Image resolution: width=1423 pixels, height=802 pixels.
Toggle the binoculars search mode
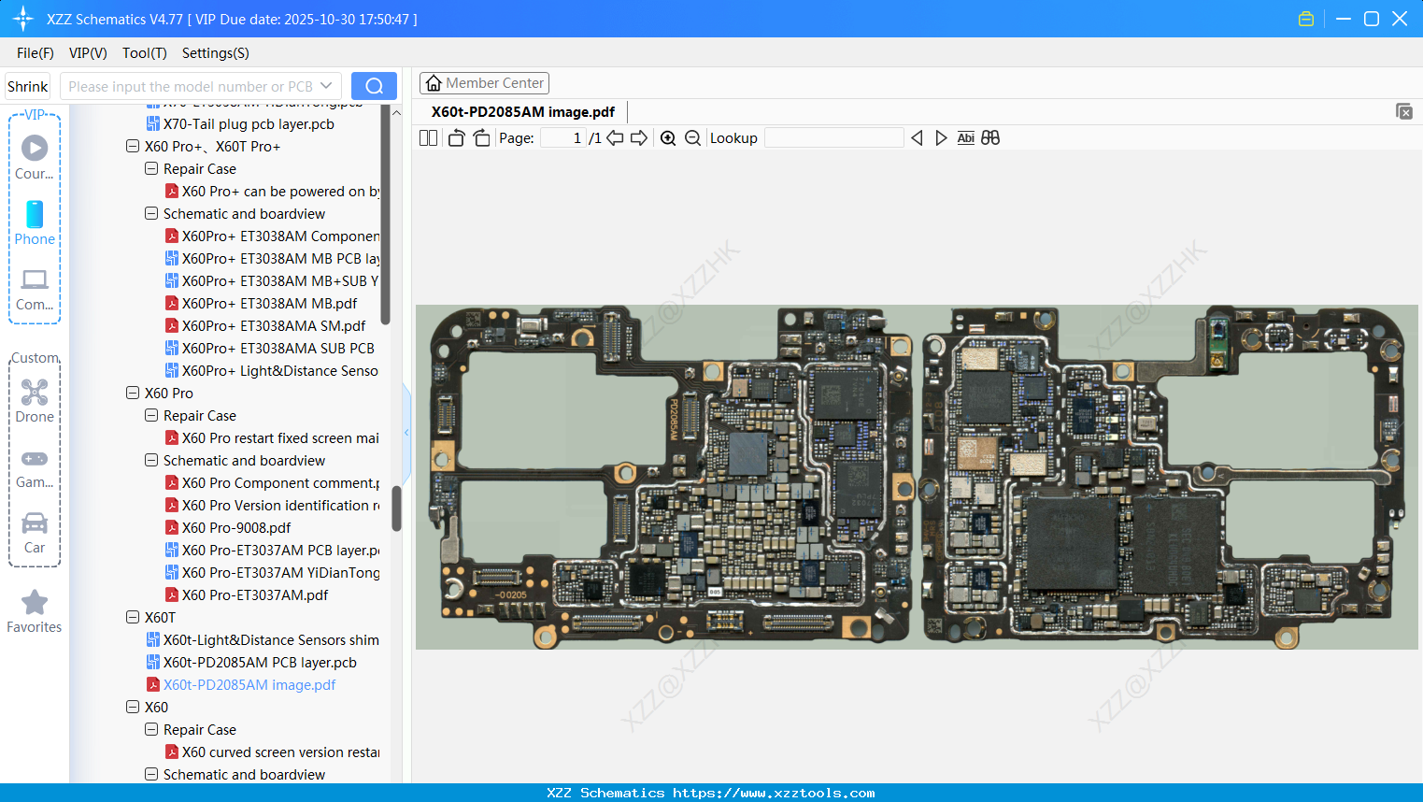[x=990, y=137]
